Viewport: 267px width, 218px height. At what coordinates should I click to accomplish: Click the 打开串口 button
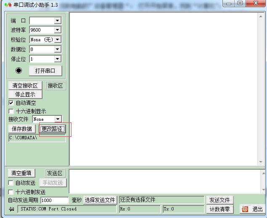(x=45, y=71)
